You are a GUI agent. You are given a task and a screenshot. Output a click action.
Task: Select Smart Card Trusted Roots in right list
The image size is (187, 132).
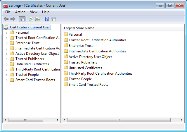pos(88,85)
